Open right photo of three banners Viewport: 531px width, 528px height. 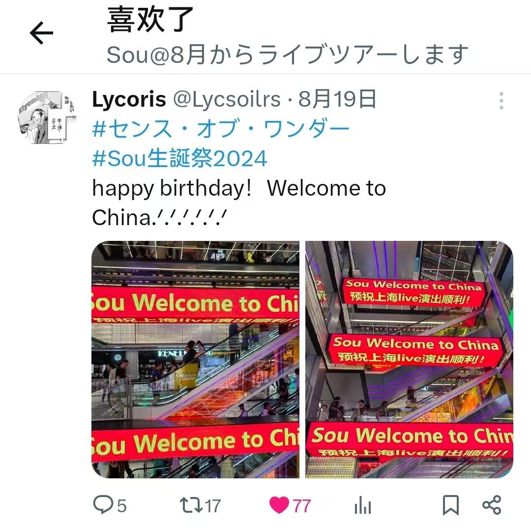coord(409,359)
